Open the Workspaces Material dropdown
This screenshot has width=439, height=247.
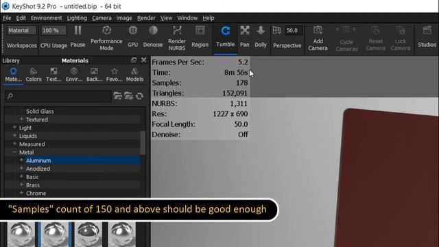point(21,30)
